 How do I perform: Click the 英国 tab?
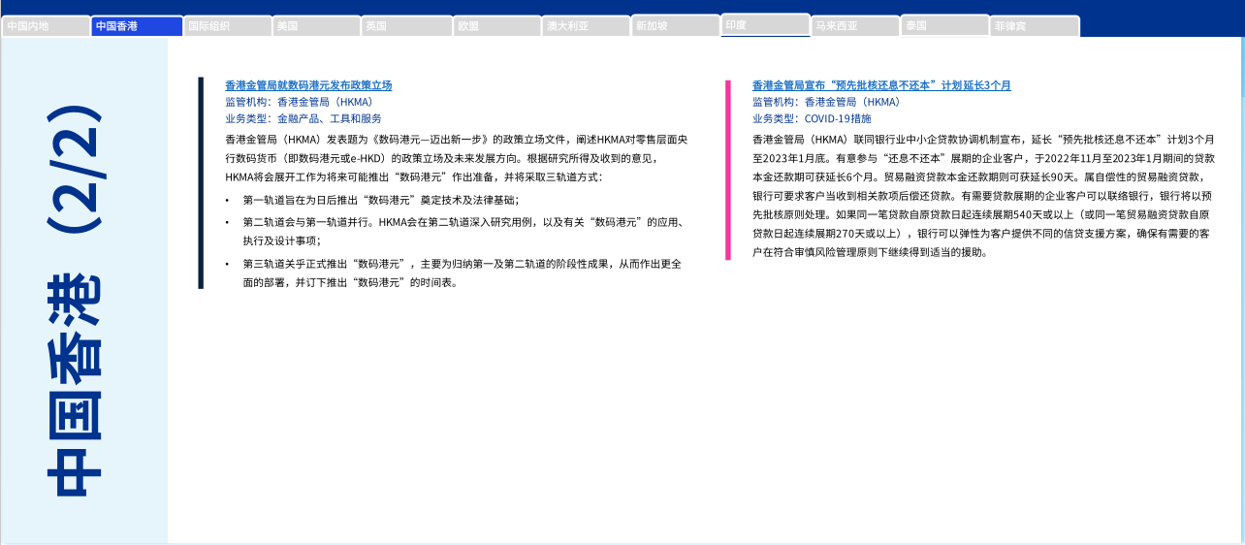point(406,26)
